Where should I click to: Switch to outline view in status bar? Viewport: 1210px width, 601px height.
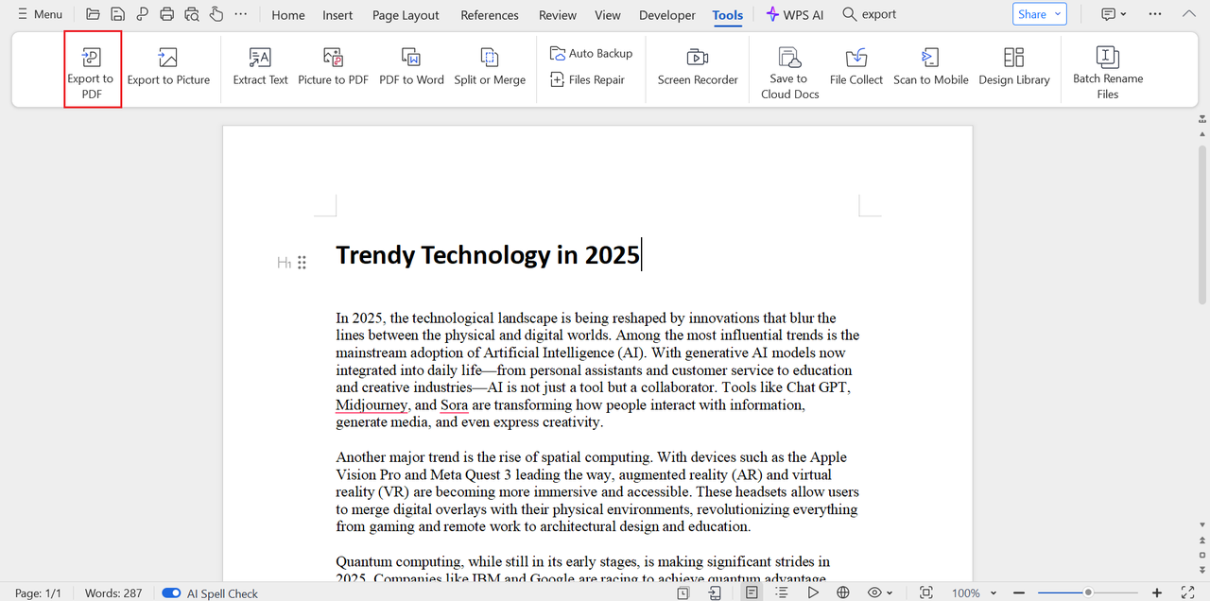pyautogui.click(x=782, y=592)
